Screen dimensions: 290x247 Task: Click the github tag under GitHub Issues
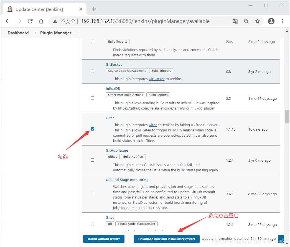[113, 157]
